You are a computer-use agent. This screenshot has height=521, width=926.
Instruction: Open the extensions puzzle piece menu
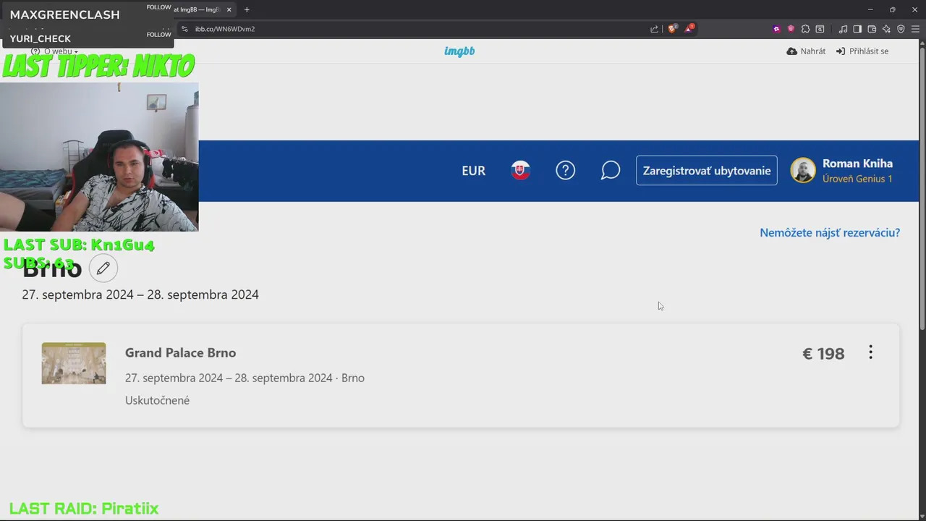805,29
